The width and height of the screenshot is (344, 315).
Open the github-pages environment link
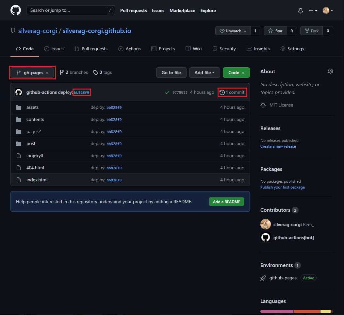click(x=283, y=278)
